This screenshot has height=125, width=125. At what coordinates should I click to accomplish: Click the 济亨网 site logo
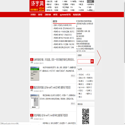pos(37,6)
